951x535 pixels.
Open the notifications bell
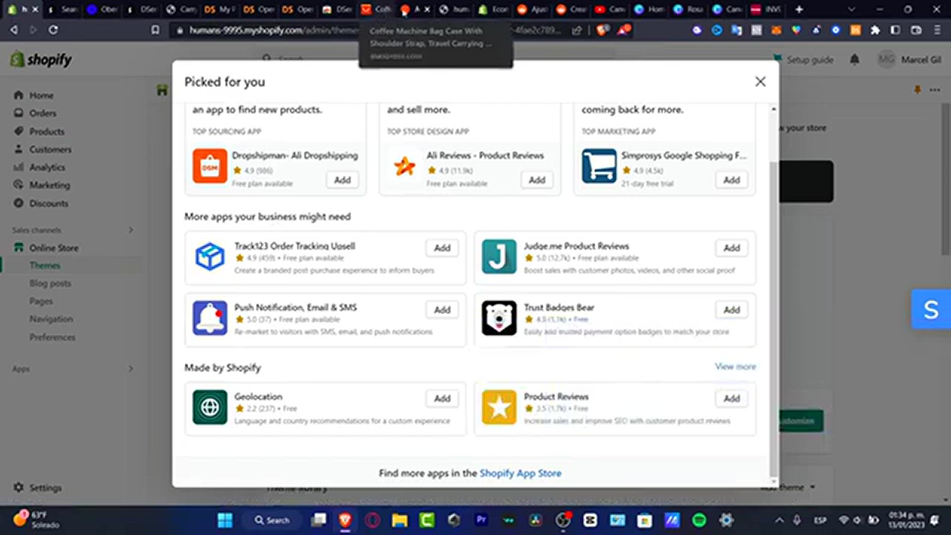coord(854,60)
